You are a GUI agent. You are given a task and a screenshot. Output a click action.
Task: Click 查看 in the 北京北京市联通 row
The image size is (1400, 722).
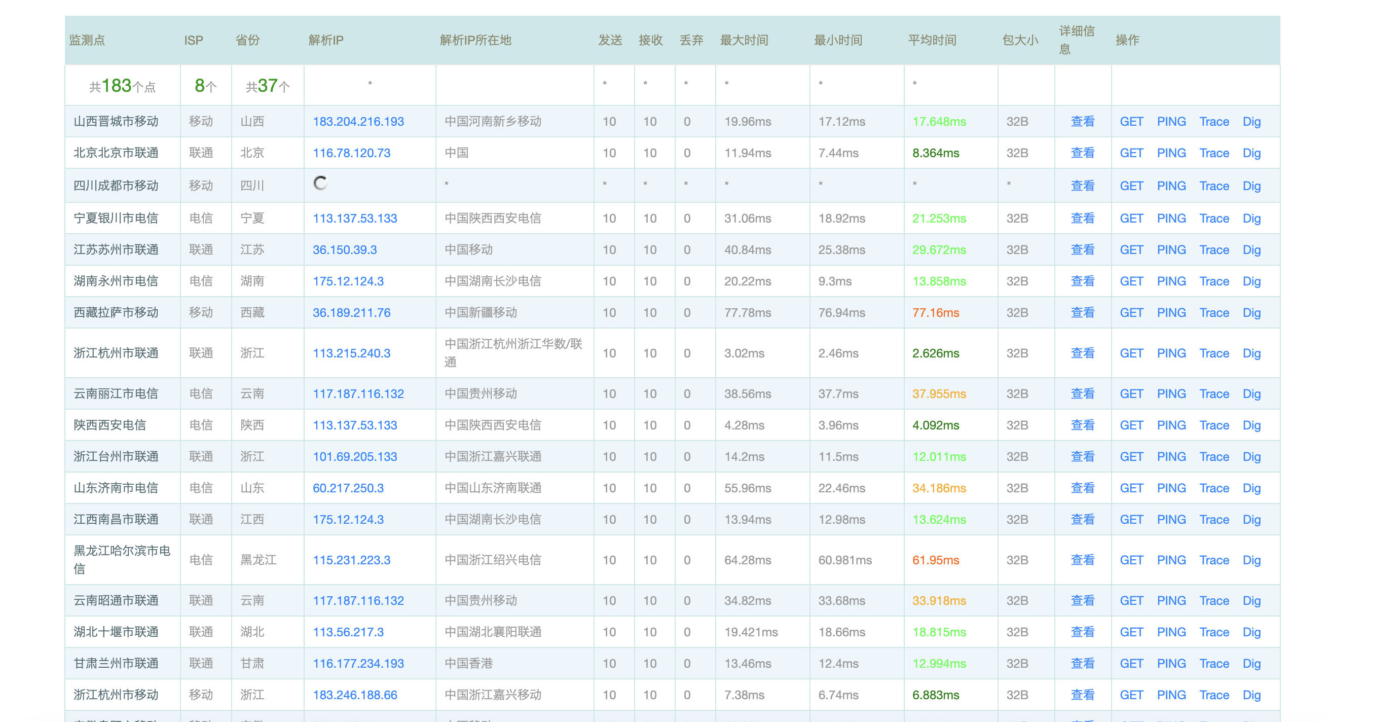1082,153
